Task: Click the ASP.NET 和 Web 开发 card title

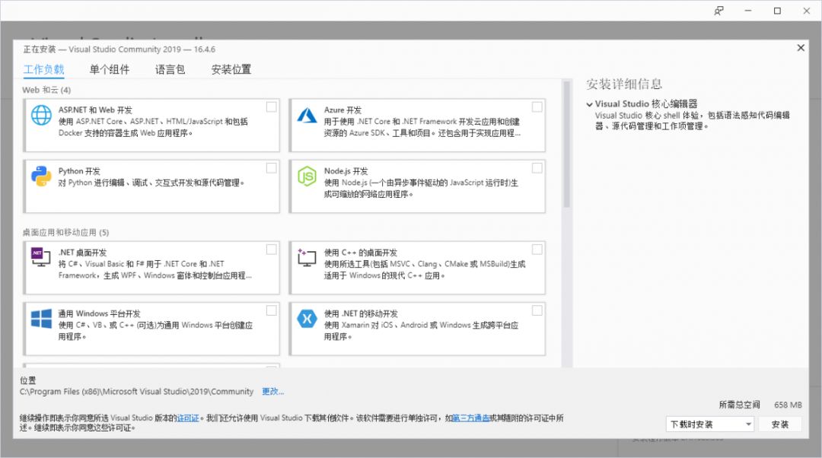Action: pos(95,110)
